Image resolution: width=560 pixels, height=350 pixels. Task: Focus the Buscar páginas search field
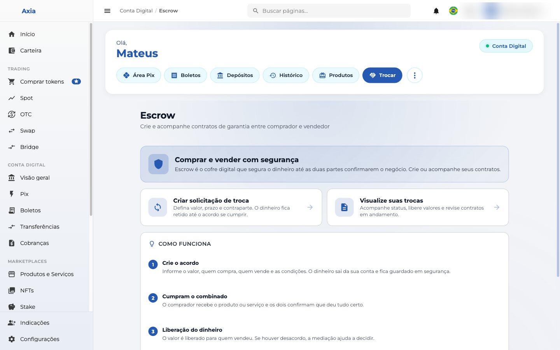pos(329,11)
